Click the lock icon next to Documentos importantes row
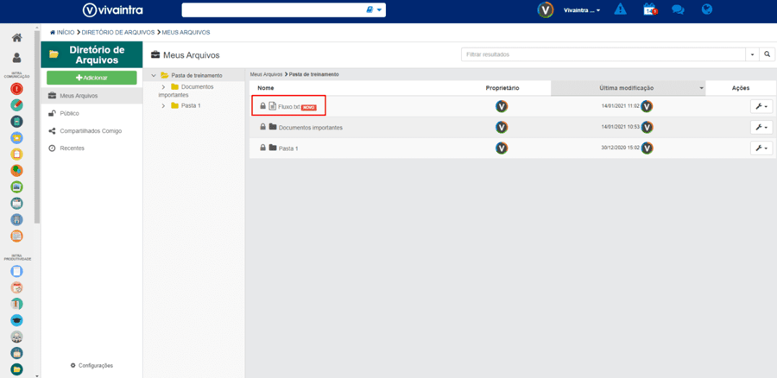 (263, 127)
